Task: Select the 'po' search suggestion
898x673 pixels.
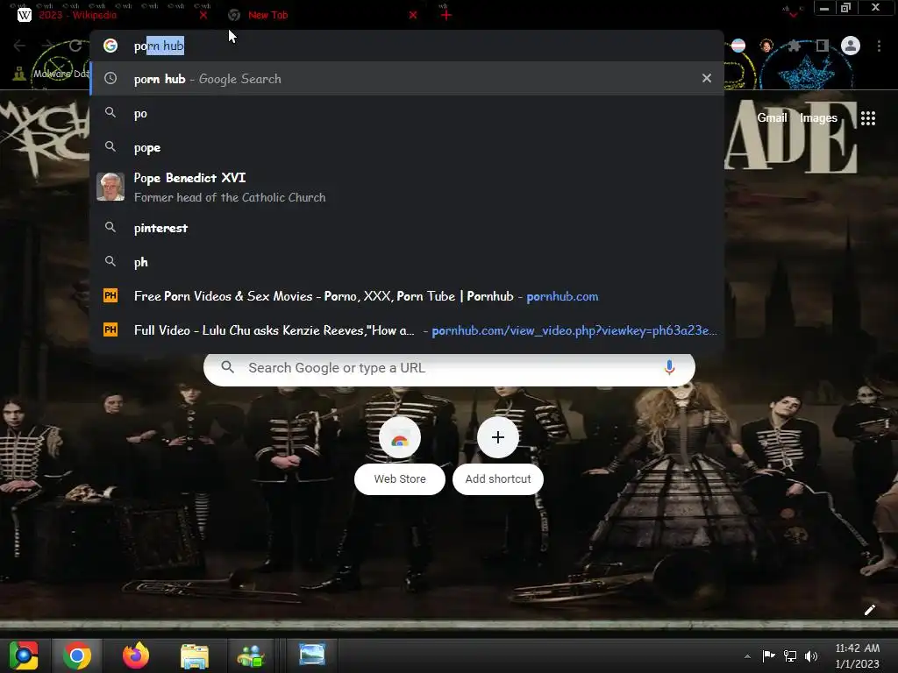Action: 407,113
